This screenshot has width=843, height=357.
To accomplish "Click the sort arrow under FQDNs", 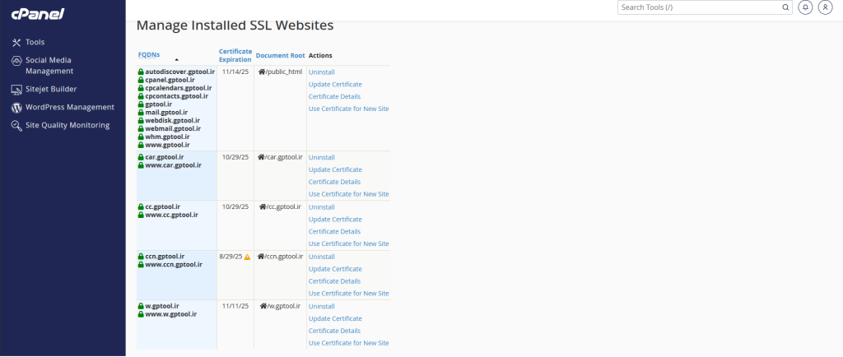I will click(177, 60).
